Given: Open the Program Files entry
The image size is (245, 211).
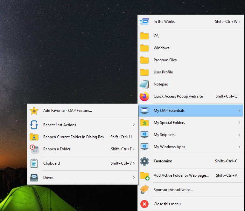Looking at the screenshot, I should 191,60.
